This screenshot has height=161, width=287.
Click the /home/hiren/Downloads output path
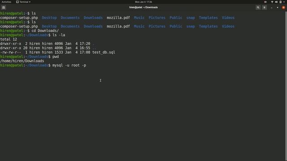point(22,61)
